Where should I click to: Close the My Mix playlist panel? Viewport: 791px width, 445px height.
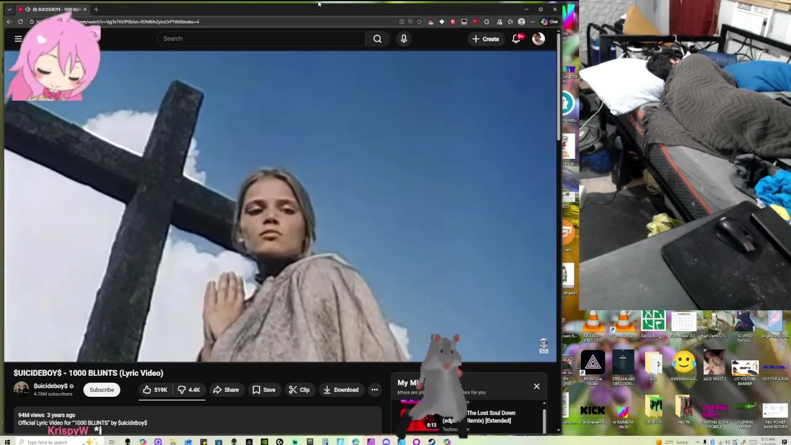coord(536,386)
